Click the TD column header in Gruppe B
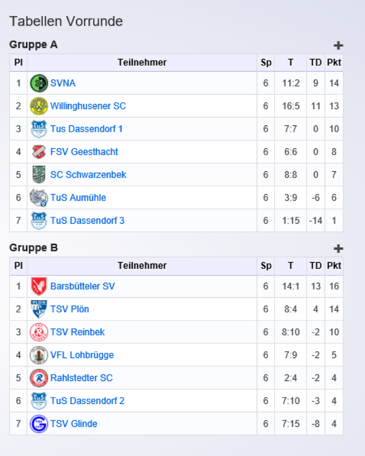The height and width of the screenshot is (456, 365). coord(316,266)
